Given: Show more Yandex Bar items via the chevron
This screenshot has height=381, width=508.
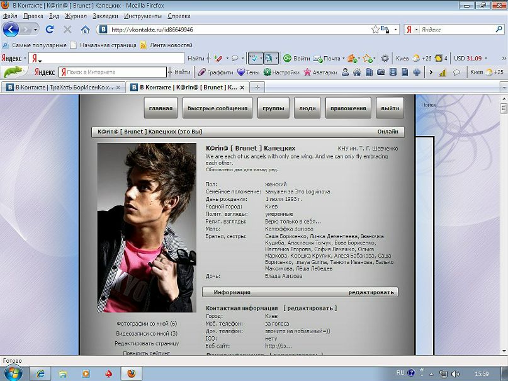Looking at the screenshot, I should [x=504, y=59].
